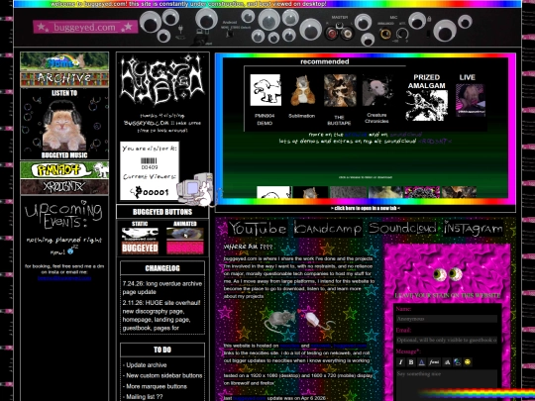Select the gray textured thumbnail in bottom row
Image resolution: width=535 pixels, height=401 pixels.
tap(348, 192)
